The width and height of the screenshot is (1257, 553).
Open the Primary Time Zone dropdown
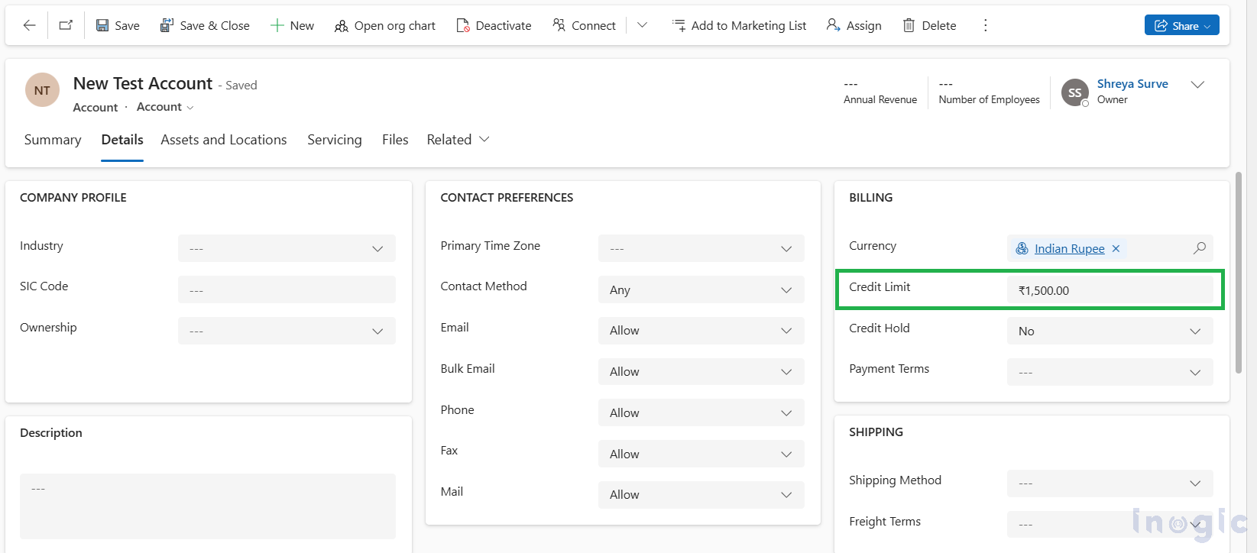tap(701, 248)
